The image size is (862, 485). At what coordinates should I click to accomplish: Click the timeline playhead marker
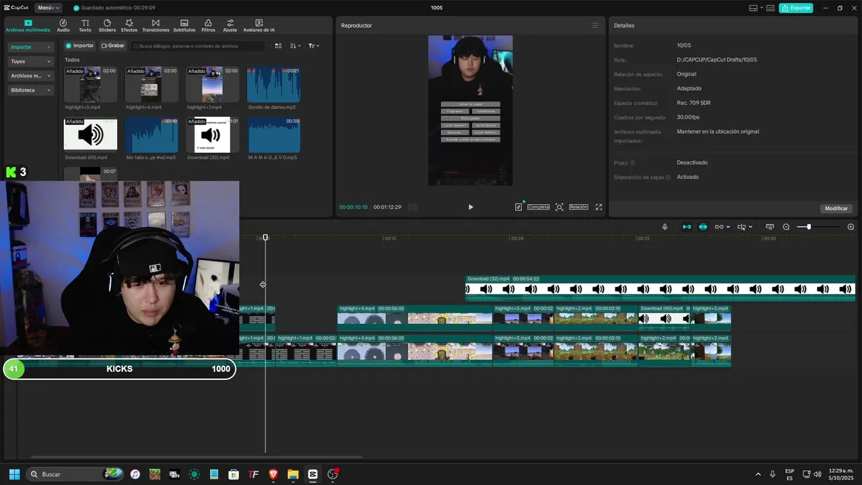[x=265, y=238]
